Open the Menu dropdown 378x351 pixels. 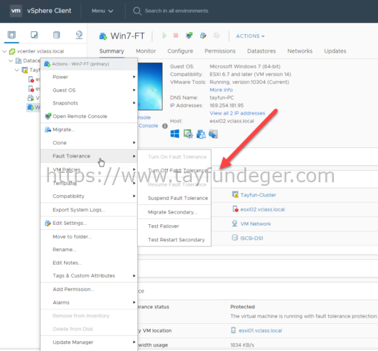tap(102, 11)
